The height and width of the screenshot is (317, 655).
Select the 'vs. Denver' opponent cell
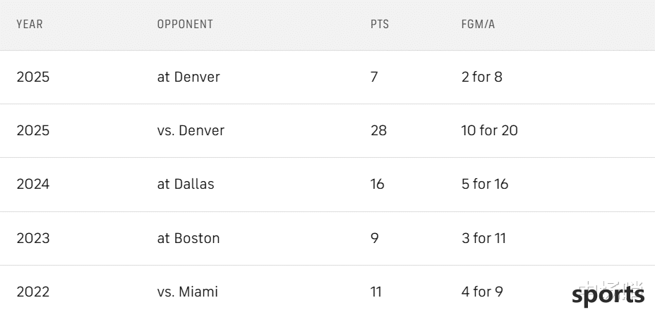coord(191,130)
